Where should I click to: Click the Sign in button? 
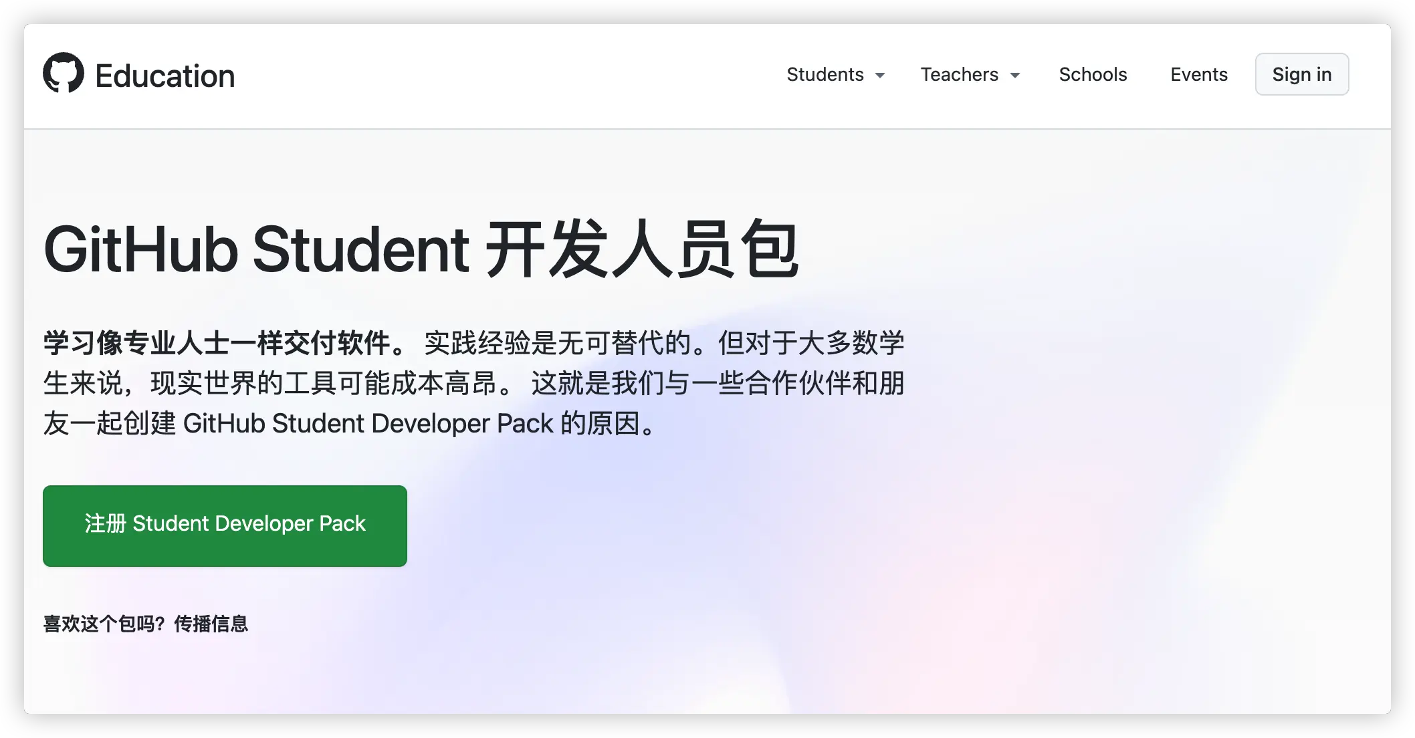[1301, 74]
